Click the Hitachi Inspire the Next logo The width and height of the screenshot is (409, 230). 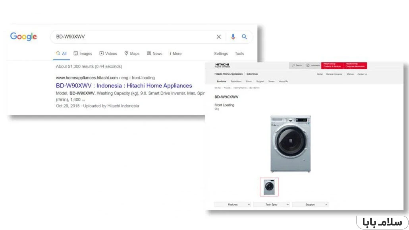point(222,65)
